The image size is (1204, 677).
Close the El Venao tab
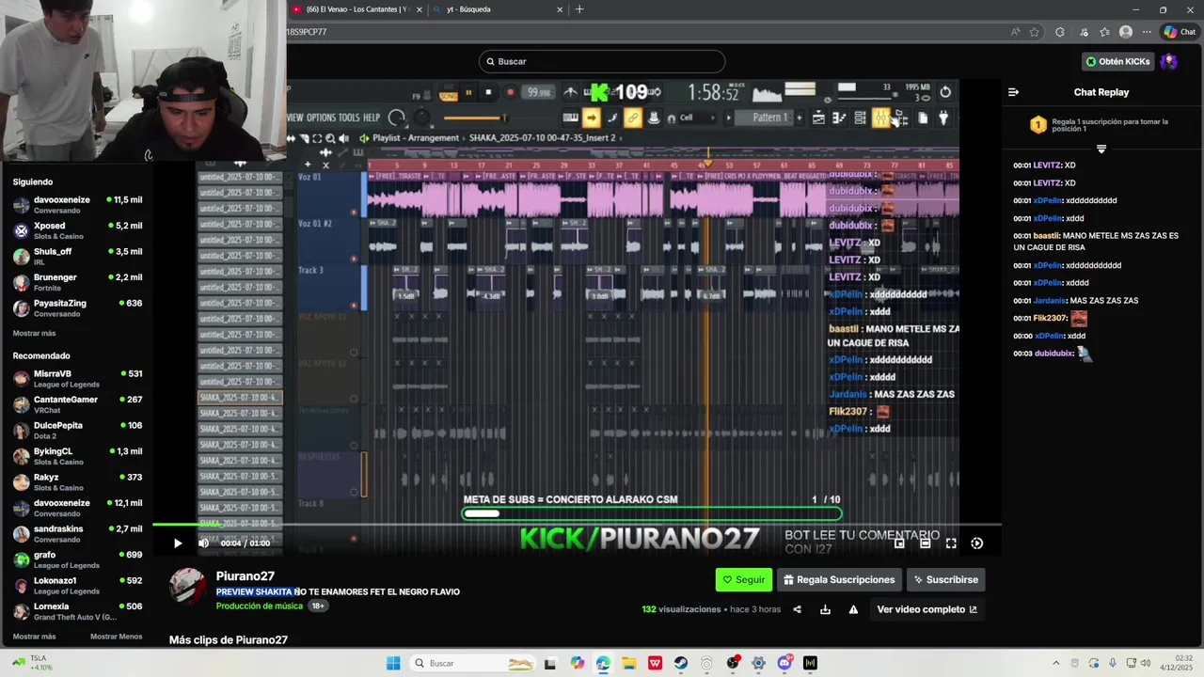(420, 9)
